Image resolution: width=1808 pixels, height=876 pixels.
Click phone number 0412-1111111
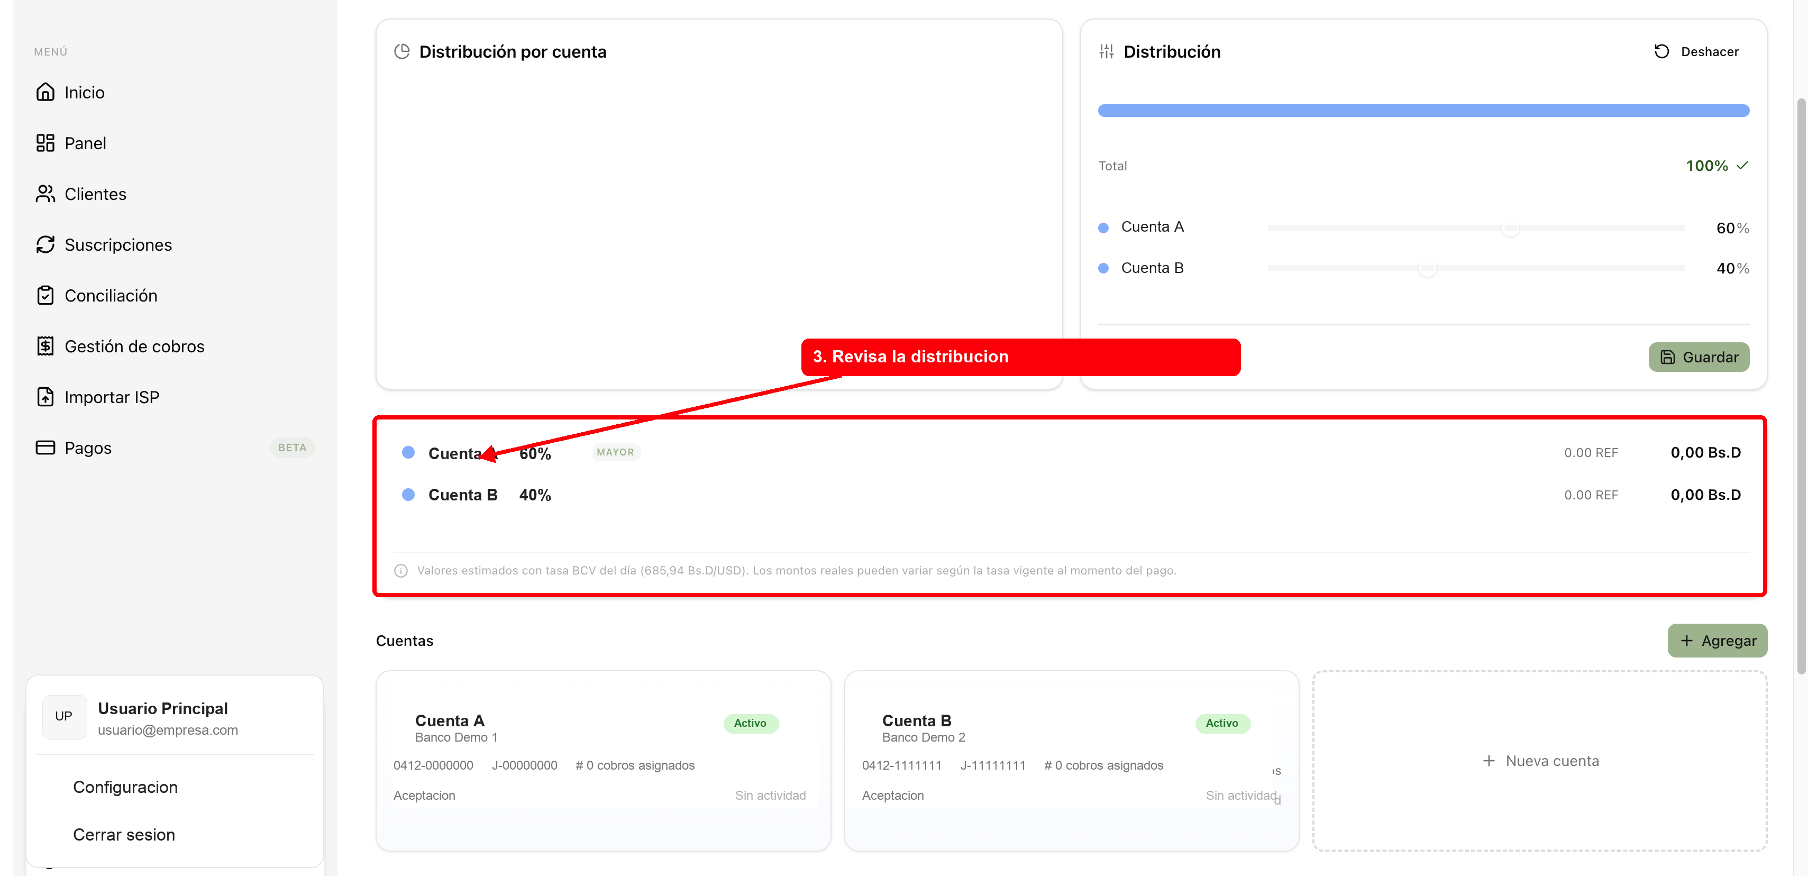901,765
